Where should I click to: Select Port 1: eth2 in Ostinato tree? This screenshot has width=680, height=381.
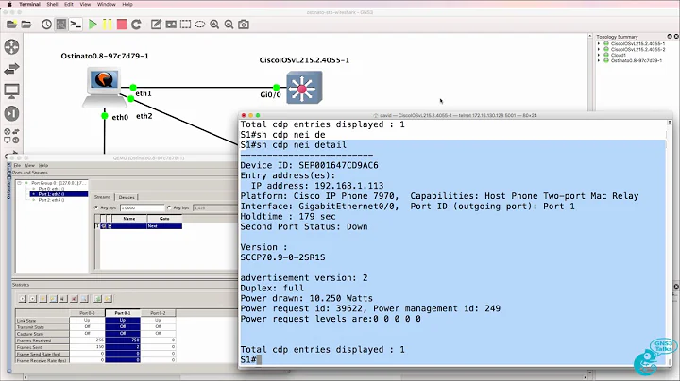[51, 194]
